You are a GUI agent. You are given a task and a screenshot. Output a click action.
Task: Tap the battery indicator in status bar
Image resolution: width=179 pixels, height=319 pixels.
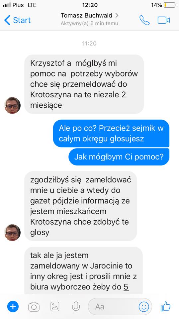(x=170, y=5)
